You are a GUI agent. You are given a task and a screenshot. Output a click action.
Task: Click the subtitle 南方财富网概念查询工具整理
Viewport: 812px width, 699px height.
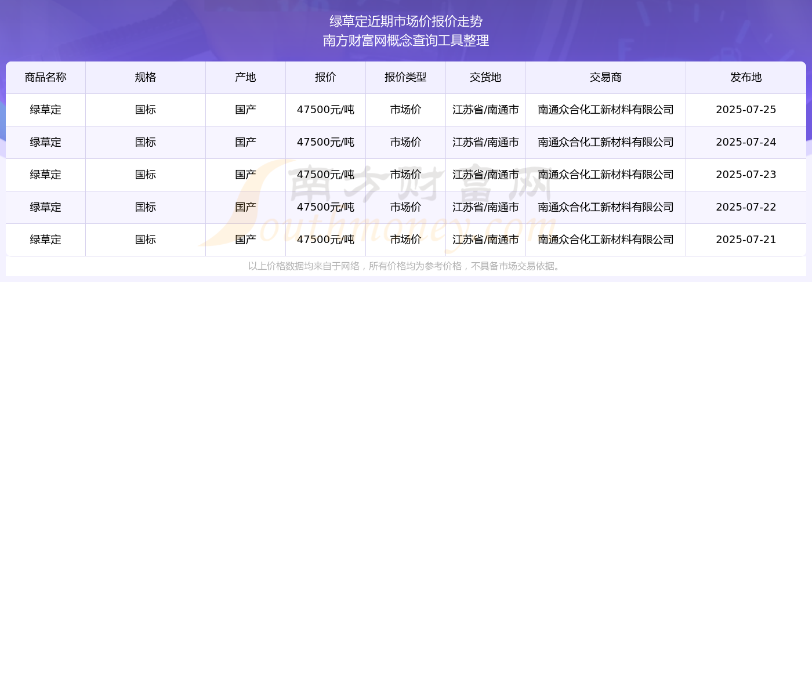click(406, 41)
